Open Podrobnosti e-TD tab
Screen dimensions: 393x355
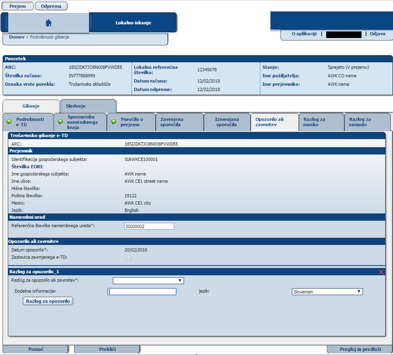point(28,122)
